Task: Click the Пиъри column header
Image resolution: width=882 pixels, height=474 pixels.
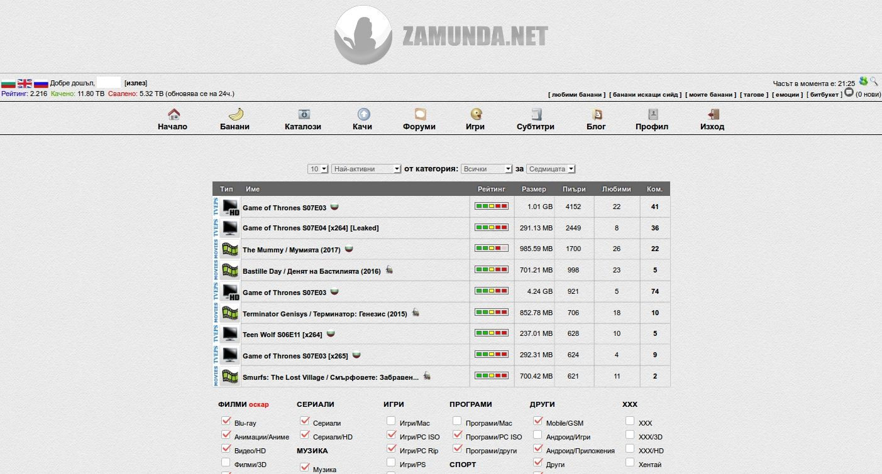Action: pos(575,189)
